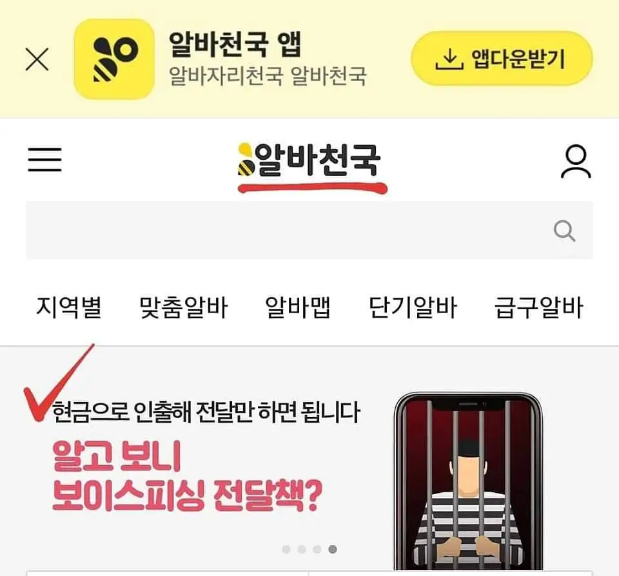Screen dimensions: 619x576
Task: Select the third banner carousel dot
Action: click(317, 549)
